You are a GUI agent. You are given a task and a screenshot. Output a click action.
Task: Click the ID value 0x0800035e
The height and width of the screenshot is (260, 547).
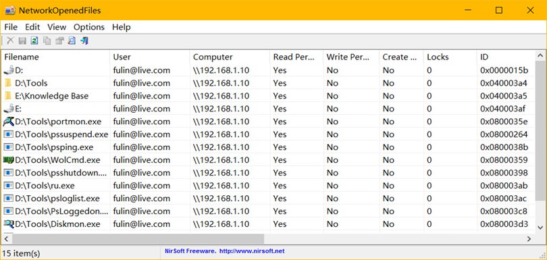click(504, 122)
